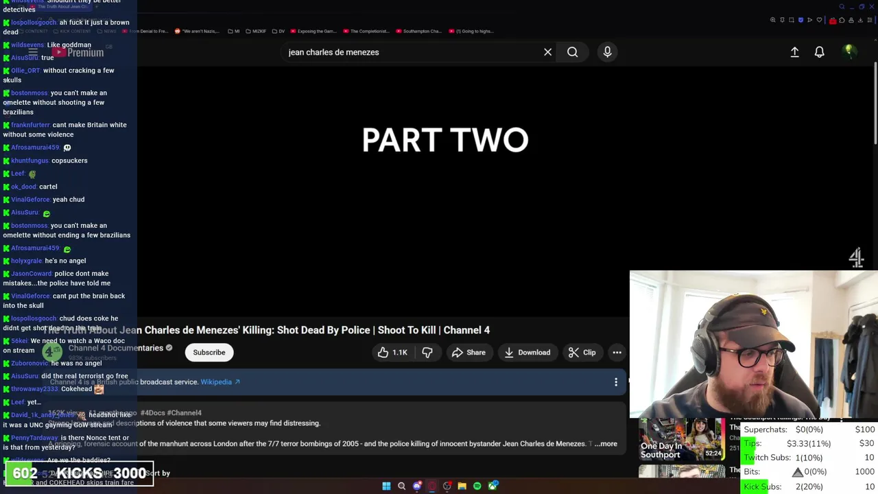Open OBS Studio from the taskbar
The height and width of the screenshot is (494, 878).
(447, 486)
